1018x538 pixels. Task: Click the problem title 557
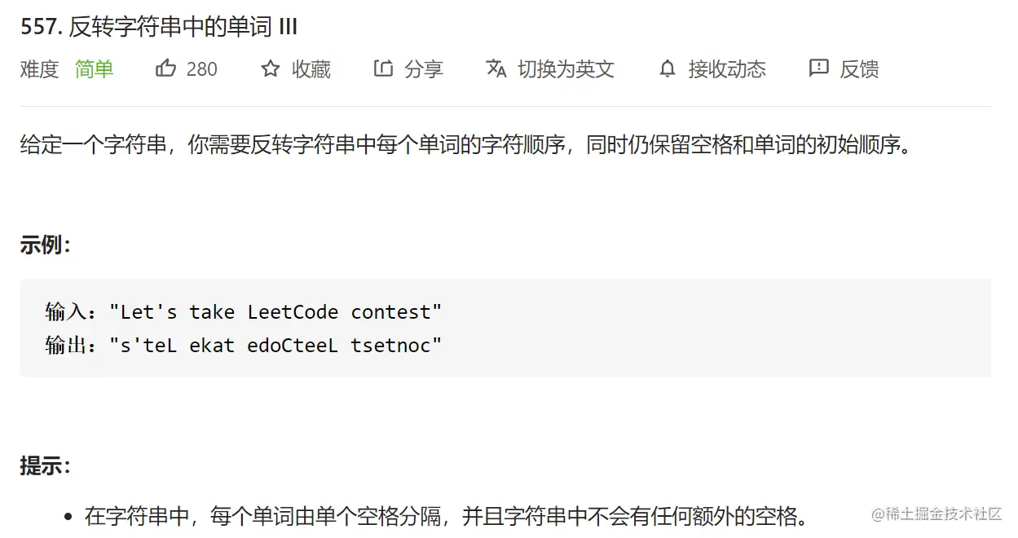pyautogui.click(x=159, y=27)
